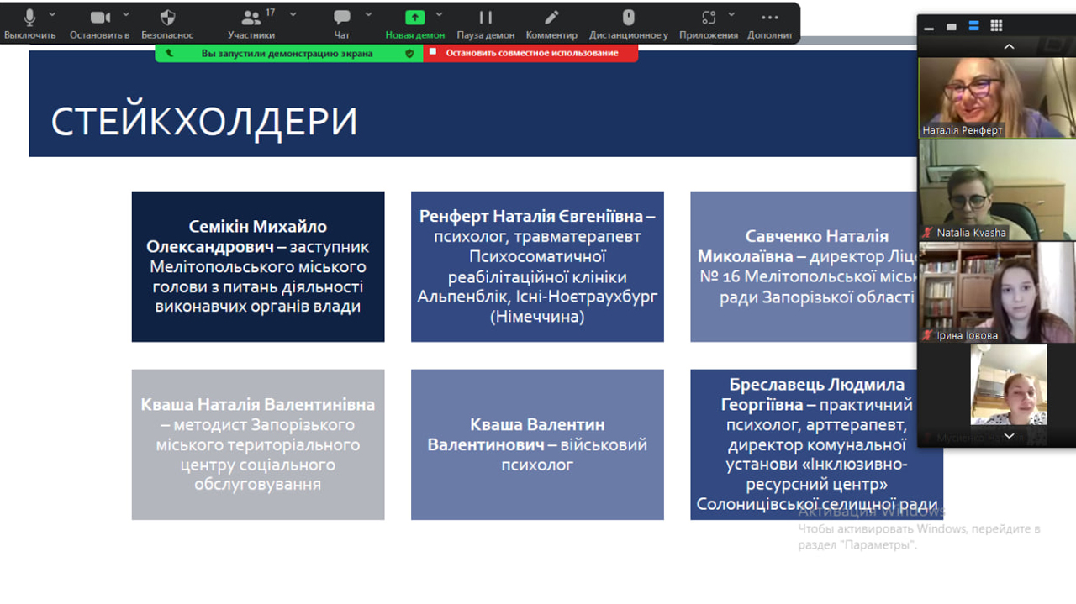Pause the screen share
This screenshot has height=604, width=1076.
pyautogui.click(x=485, y=18)
